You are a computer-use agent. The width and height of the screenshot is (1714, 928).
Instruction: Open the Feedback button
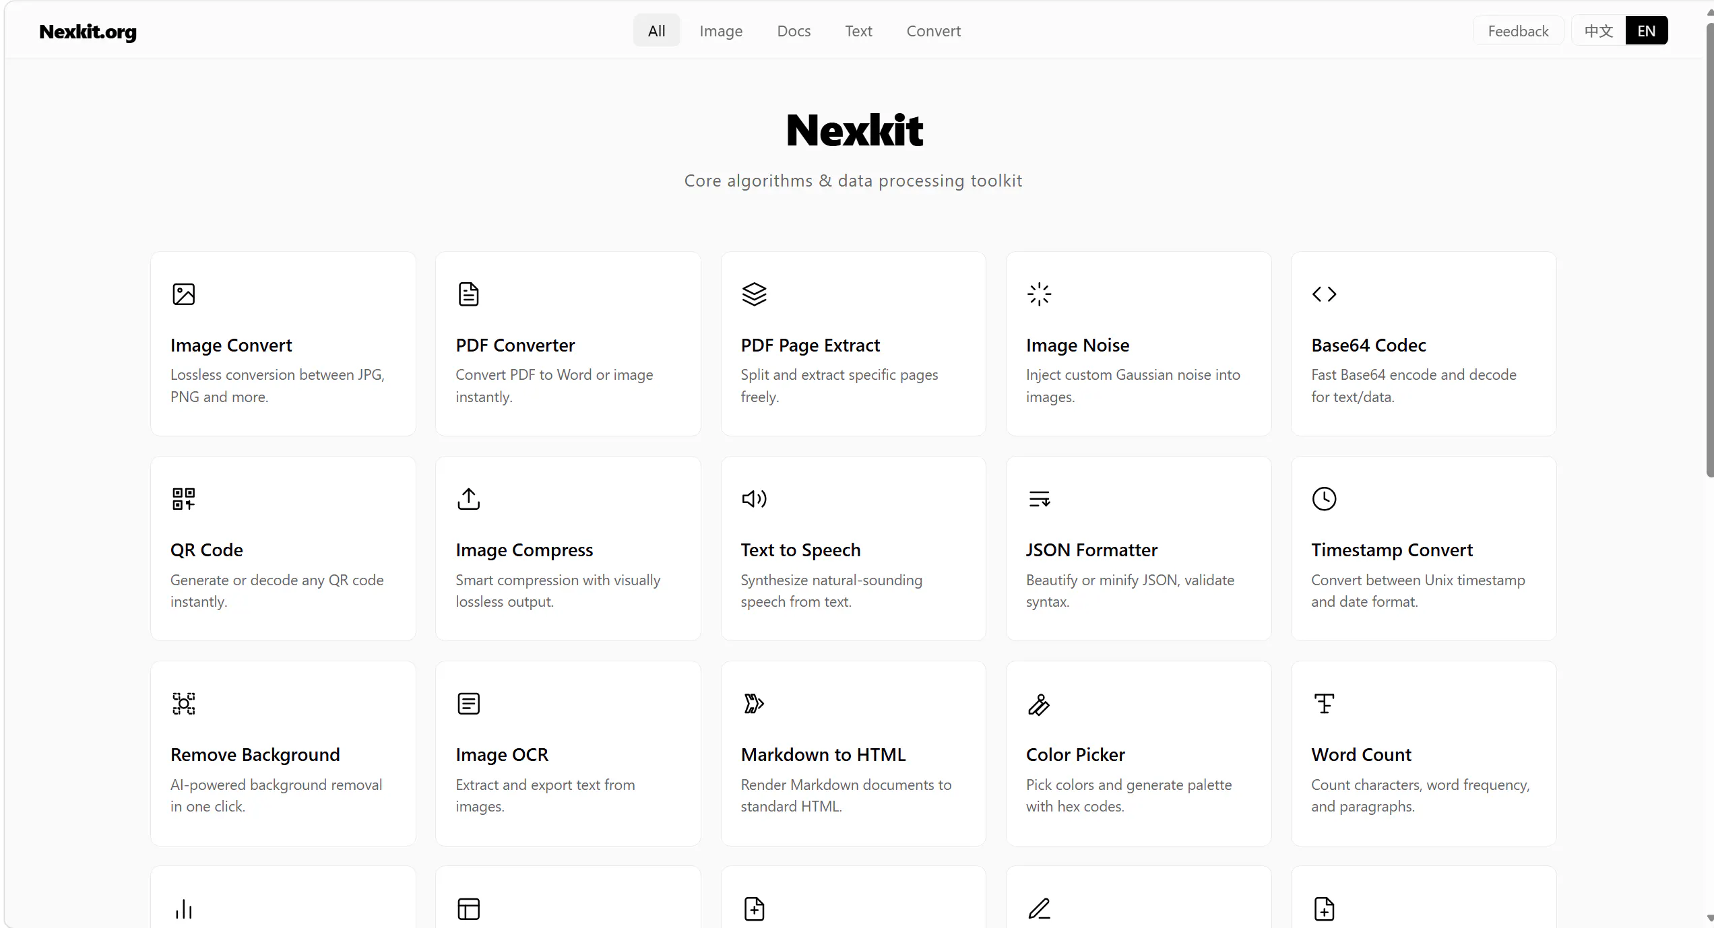1518,31
